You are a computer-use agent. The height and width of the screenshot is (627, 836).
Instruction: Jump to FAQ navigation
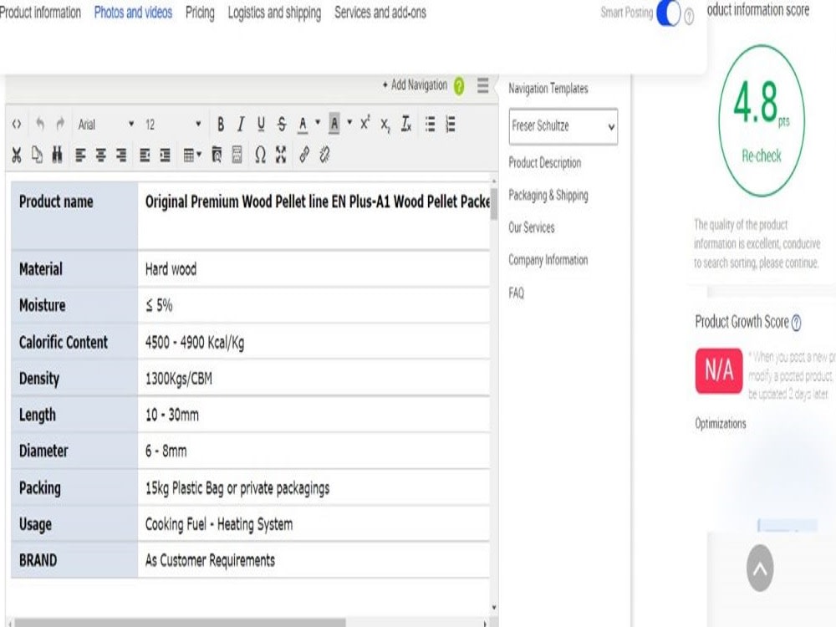(x=516, y=293)
